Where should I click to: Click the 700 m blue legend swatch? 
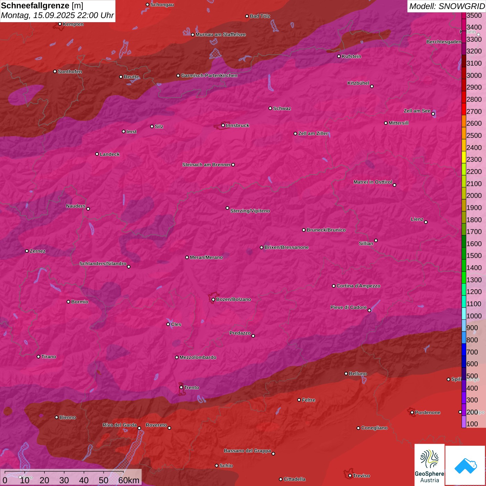click(x=464, y=350)
